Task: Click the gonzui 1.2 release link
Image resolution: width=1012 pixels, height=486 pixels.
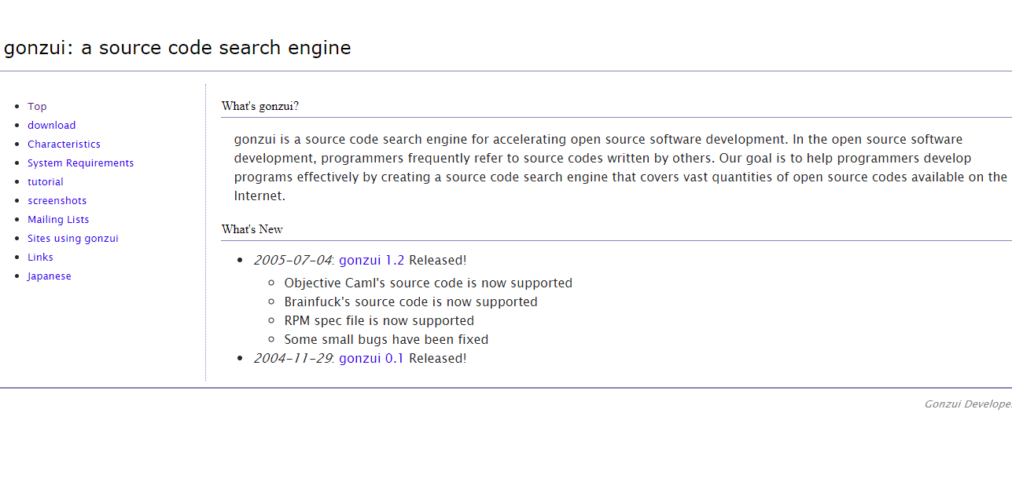Action: point(371,261)
